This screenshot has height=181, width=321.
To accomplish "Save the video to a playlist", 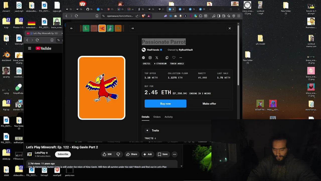I will pos(163,154).
